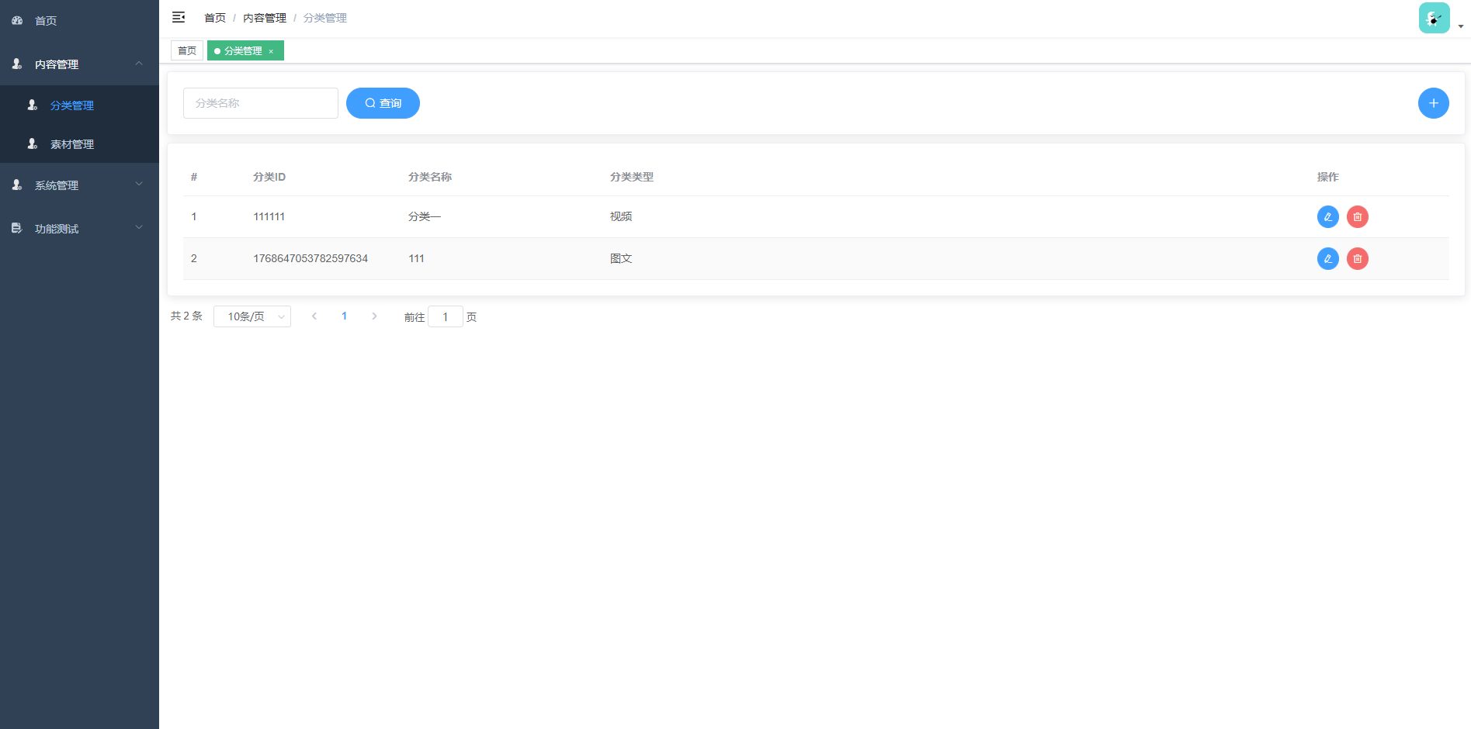The height and width of the screenshot is (729, 1471).
Task: Collapse the 内容管理 menu chevron
Action: (x=139, y=63)
